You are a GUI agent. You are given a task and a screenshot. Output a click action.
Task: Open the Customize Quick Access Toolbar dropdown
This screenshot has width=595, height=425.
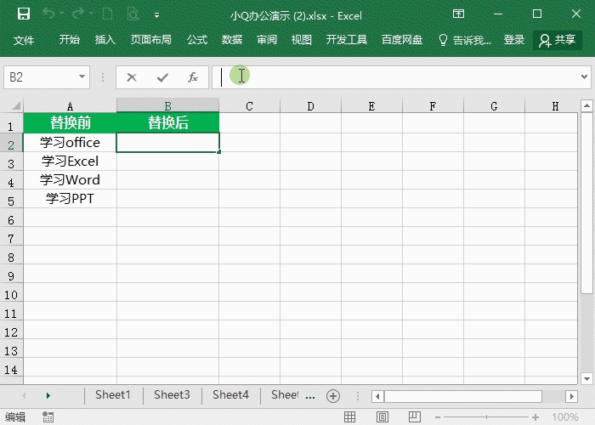(156, 15)
